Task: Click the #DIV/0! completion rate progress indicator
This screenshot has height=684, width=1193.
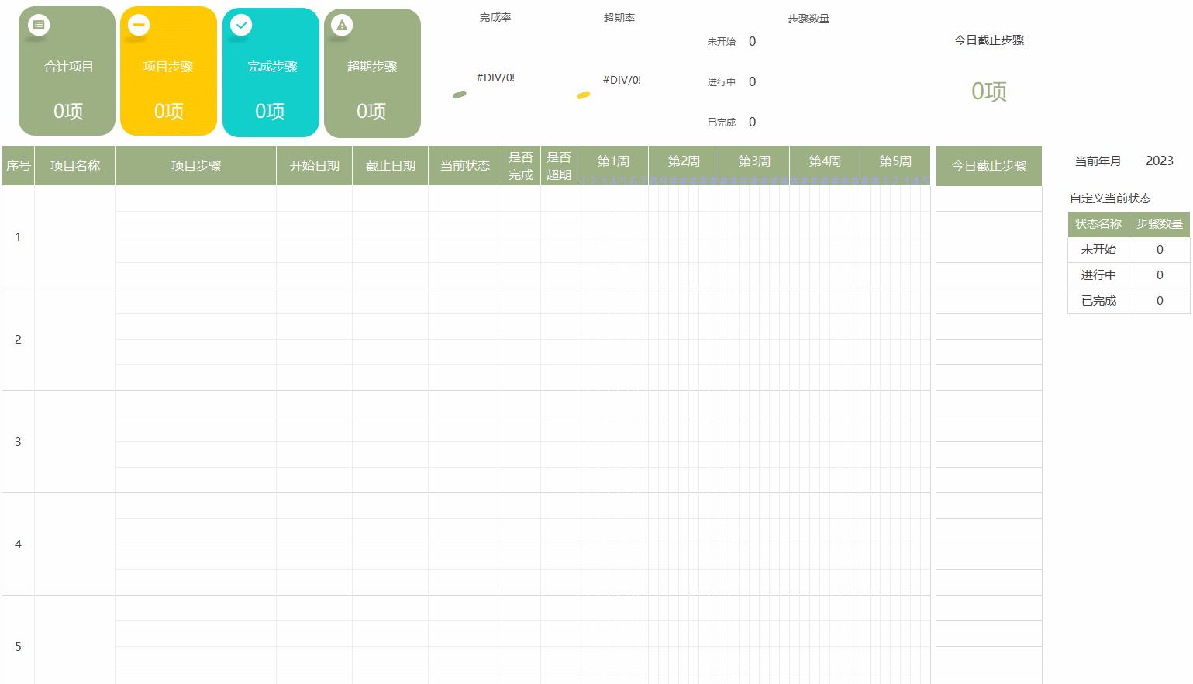Action: click(x=496, y=78)
